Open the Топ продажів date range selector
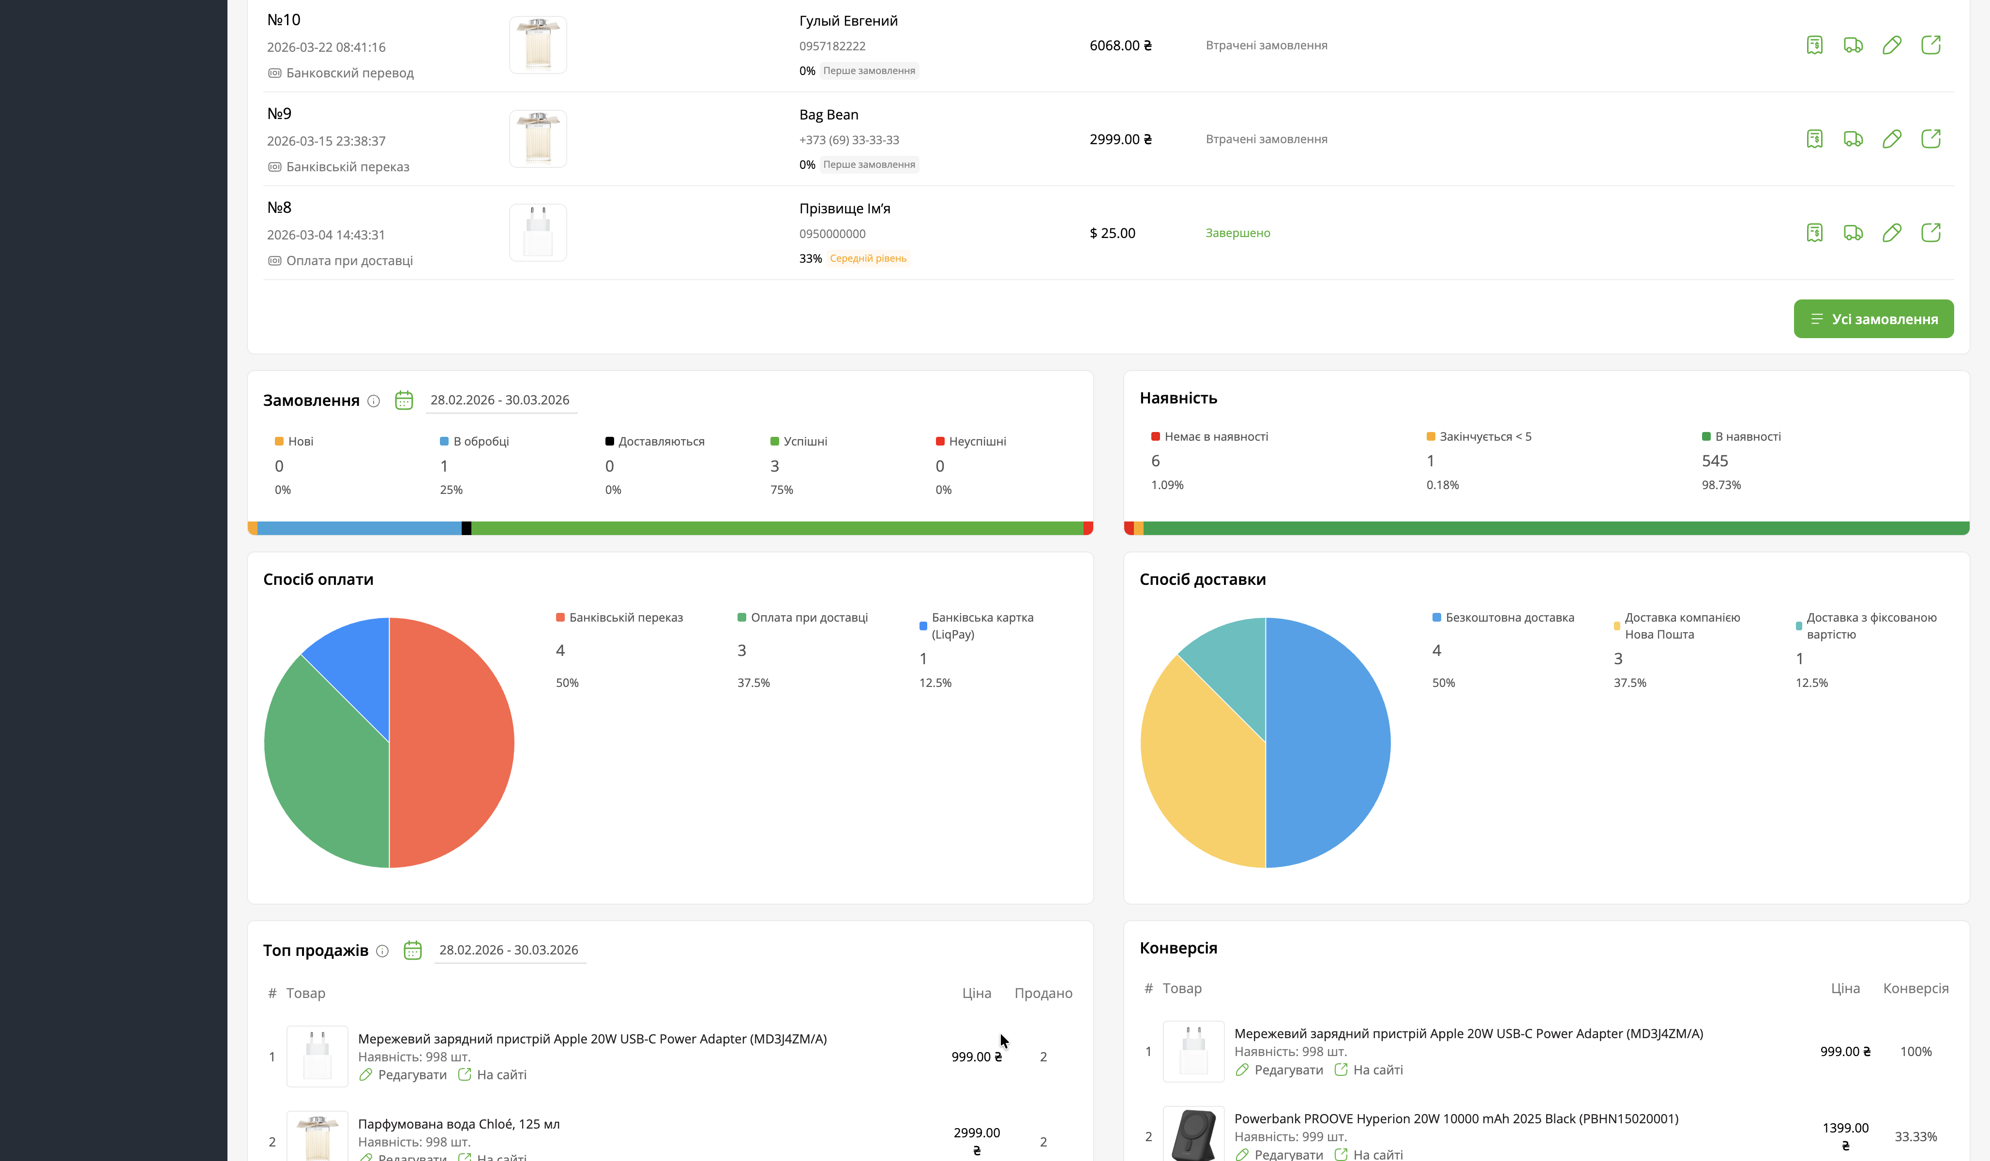1990x1161 pixels. click(x=509, y=950)
